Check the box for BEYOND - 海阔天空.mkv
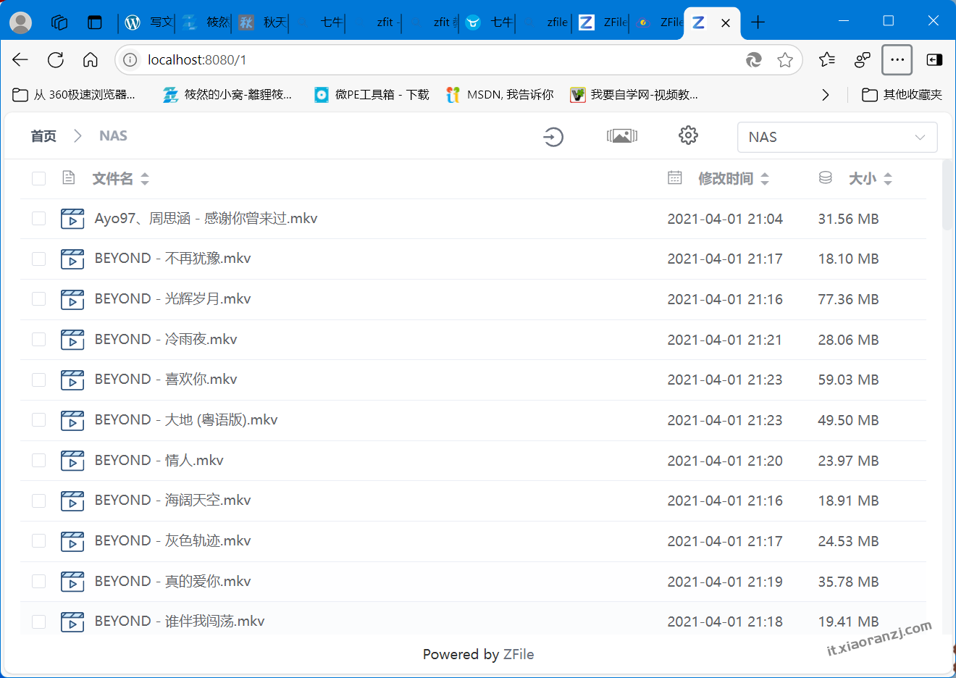Screen dimensions: 956x678 point(39,501)
